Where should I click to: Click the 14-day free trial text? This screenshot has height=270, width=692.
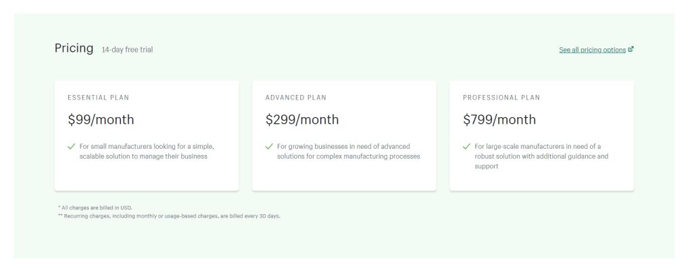pos(127,50)
